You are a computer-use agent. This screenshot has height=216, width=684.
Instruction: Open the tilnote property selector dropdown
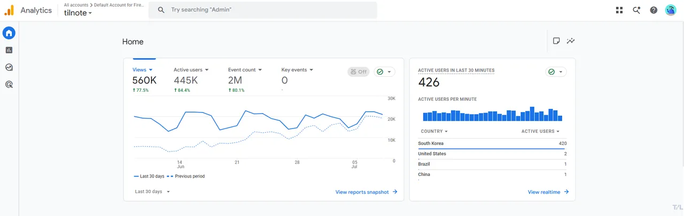[78, 13]
